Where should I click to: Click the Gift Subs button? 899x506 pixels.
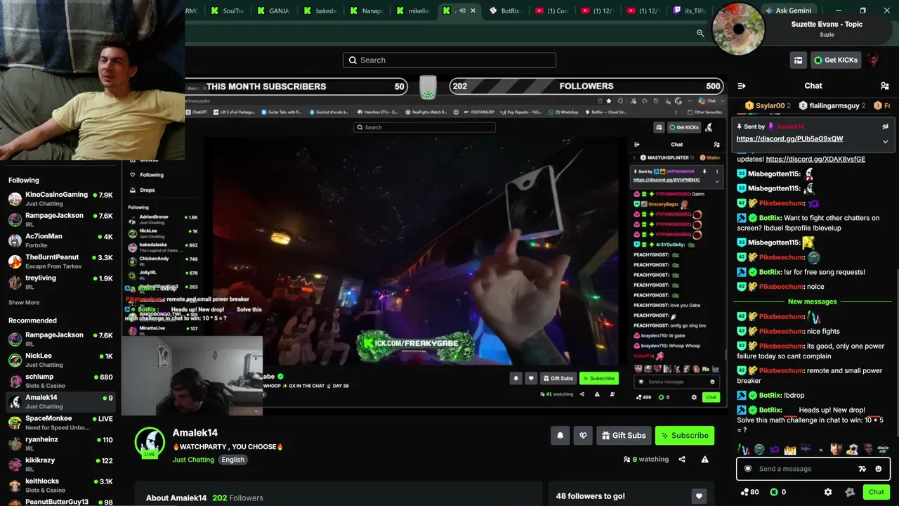click(x=624, y=436)
